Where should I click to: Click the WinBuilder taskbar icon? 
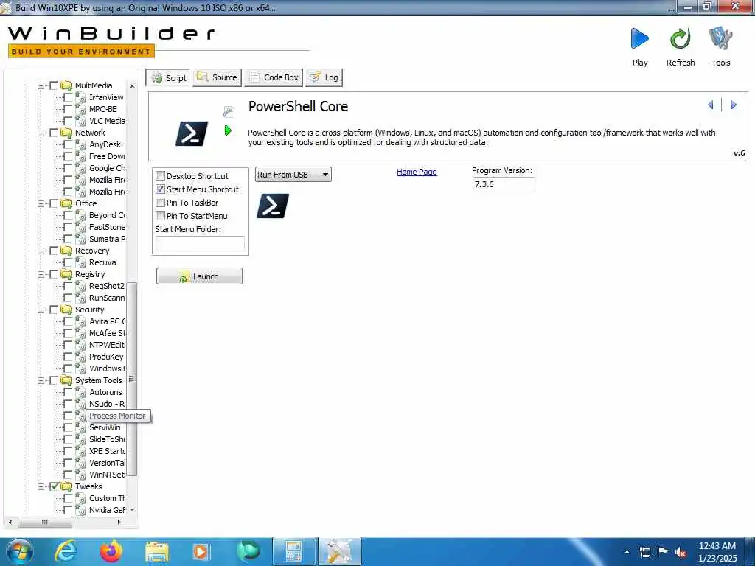coord(339,551)
